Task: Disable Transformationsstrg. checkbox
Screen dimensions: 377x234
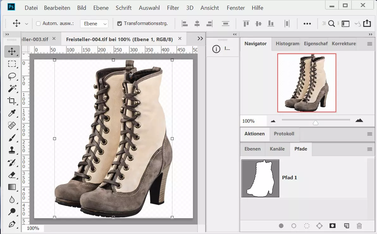Action: click(119, 23)
